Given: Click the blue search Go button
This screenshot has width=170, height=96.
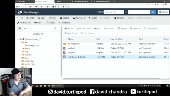Looking at the screenshot, I should click(x=153, y=12).
